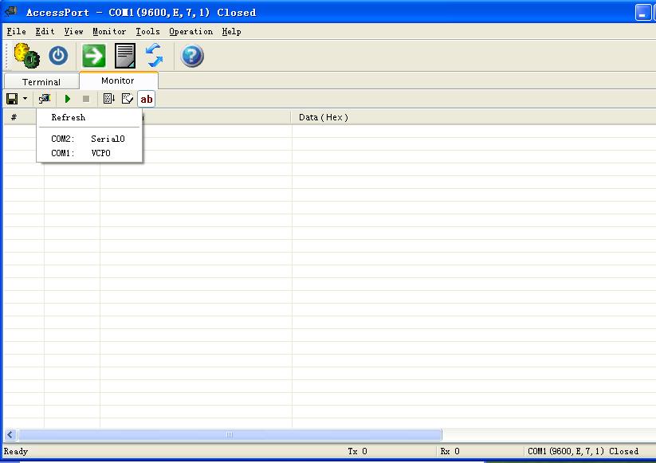656x463 pixels.
Task: Toggle the auto-scroll list icon
Action: pos(109,99)
